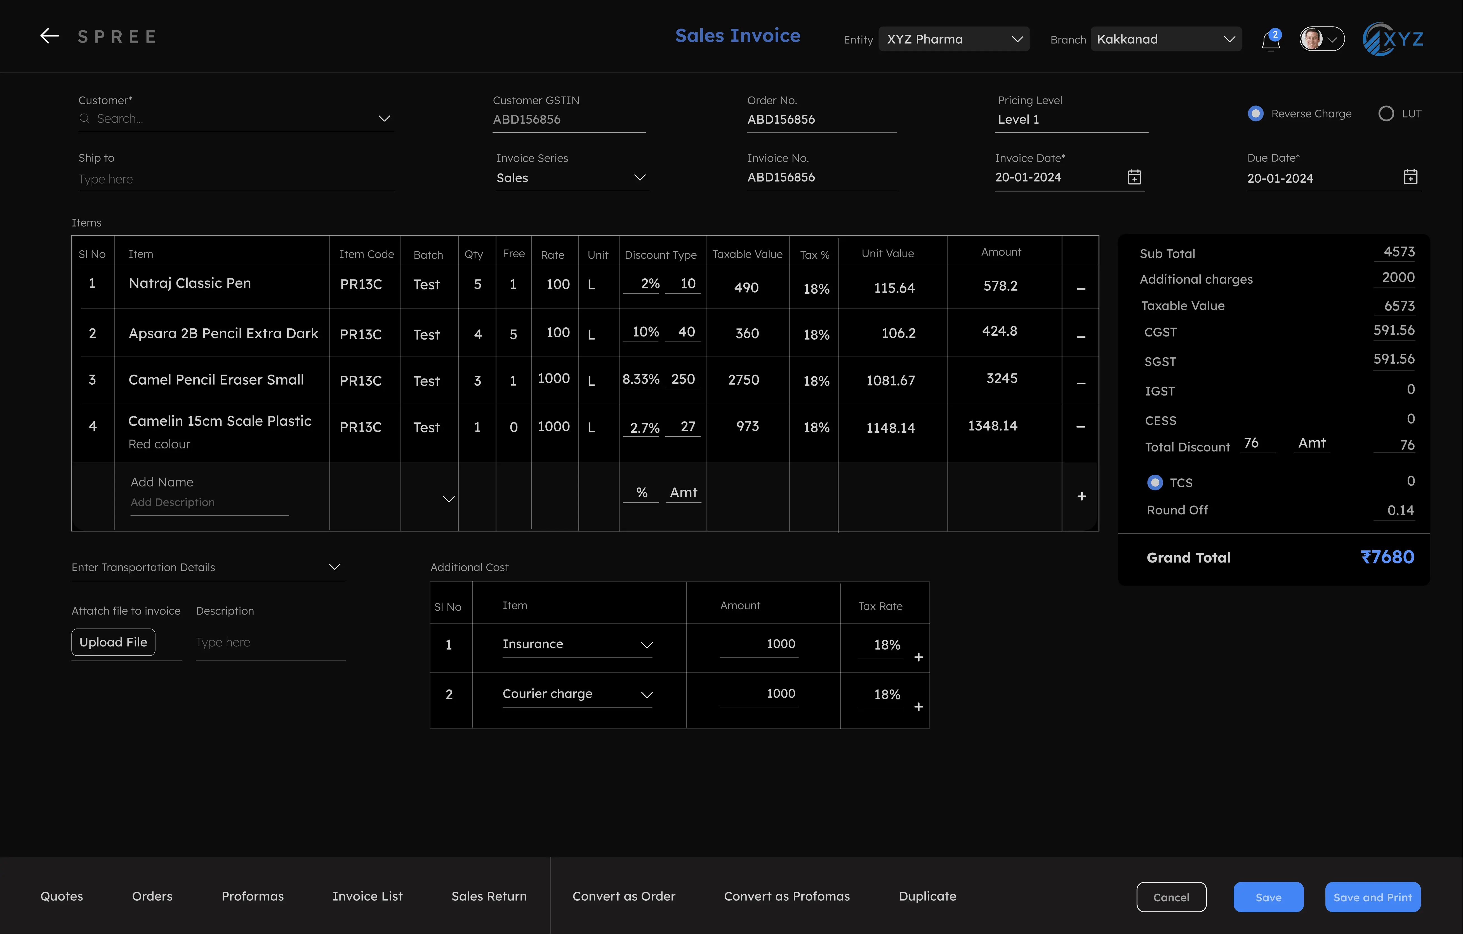Viewport: 1463px width, 934px height.
Task: Click the back arrow next to SPREE
Action: (49, 36)
